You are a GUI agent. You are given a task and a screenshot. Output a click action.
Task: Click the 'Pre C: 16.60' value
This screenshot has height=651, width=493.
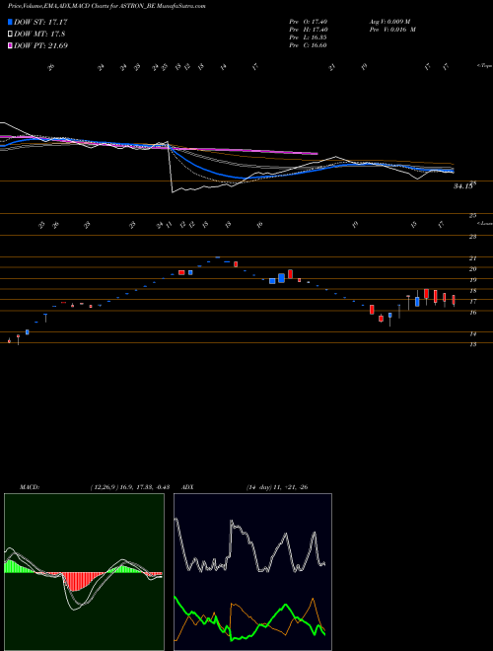[309, 45]
